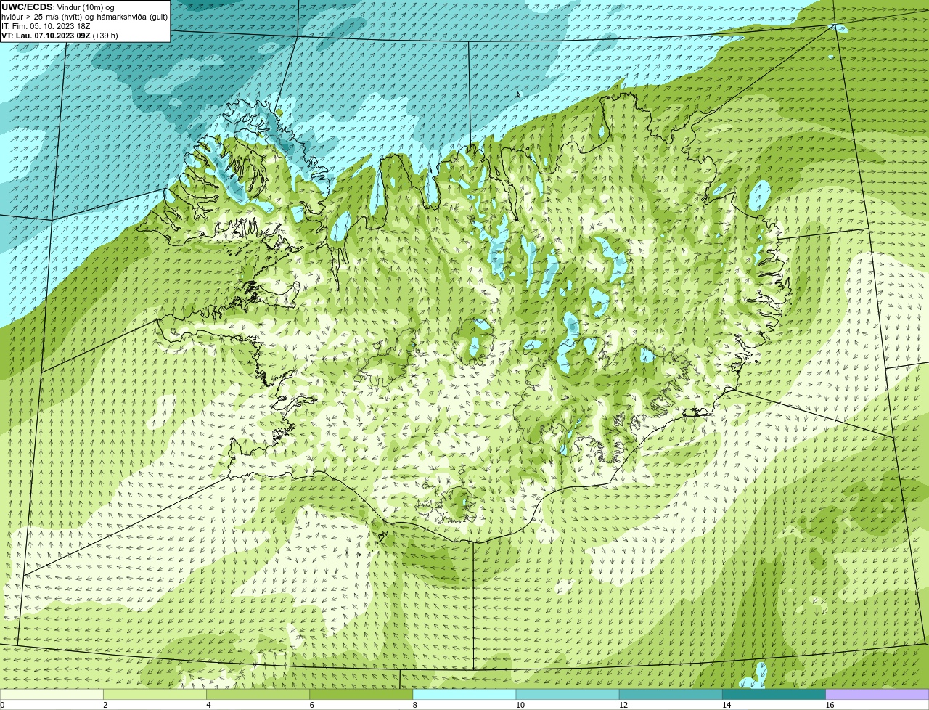Click the legend scale label '2'
The width and height of the screenshot is (929, 710).
click(x=105, y=705)
